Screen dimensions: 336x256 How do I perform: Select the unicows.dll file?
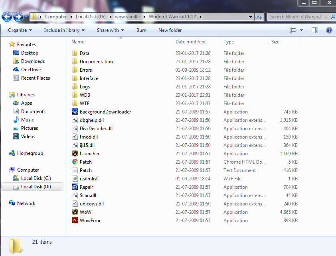(x=91, y=203)
